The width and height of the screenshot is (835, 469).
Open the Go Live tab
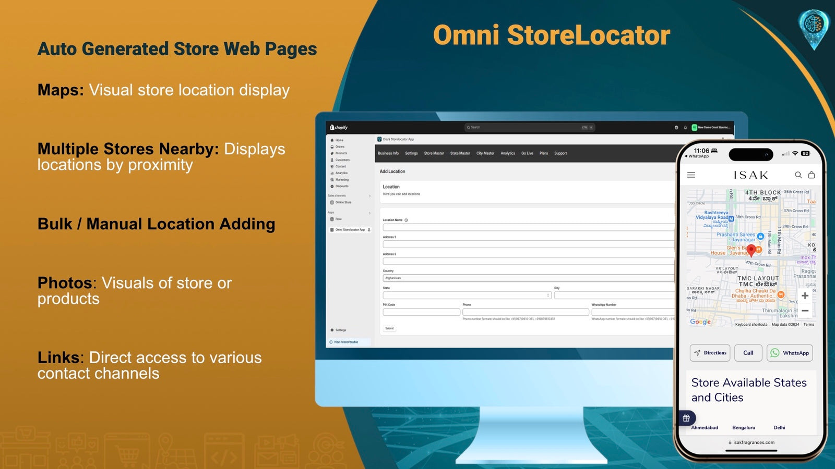pos(527,153)
